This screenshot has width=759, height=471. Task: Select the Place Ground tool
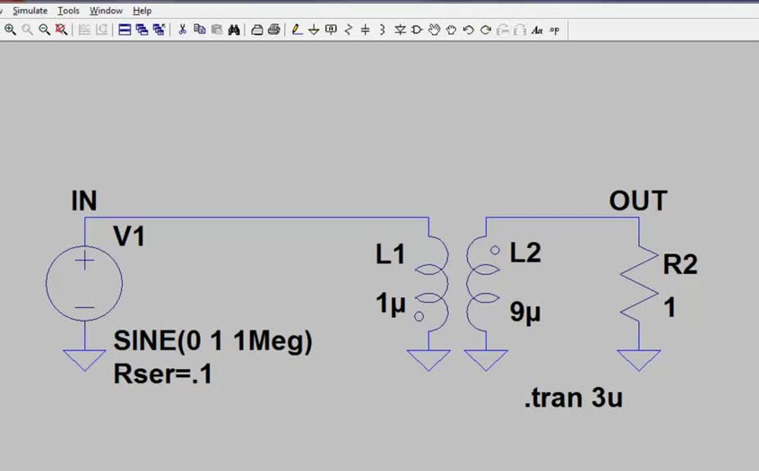(x=313, y=30)
